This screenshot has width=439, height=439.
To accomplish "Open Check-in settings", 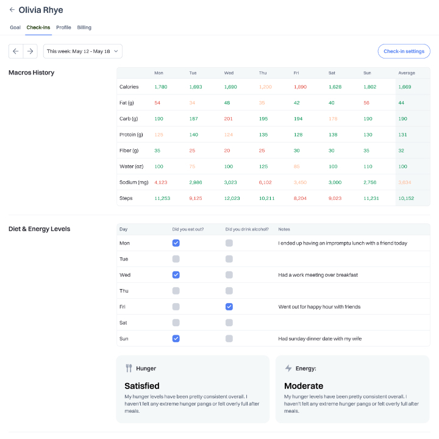I will coord(404,51).
